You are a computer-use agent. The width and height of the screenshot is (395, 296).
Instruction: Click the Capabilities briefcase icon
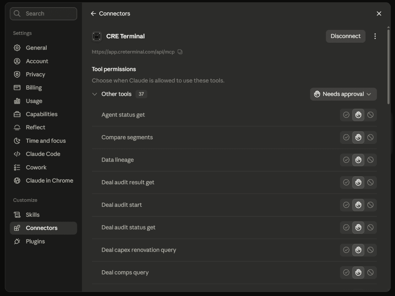(x=17, y=114)
